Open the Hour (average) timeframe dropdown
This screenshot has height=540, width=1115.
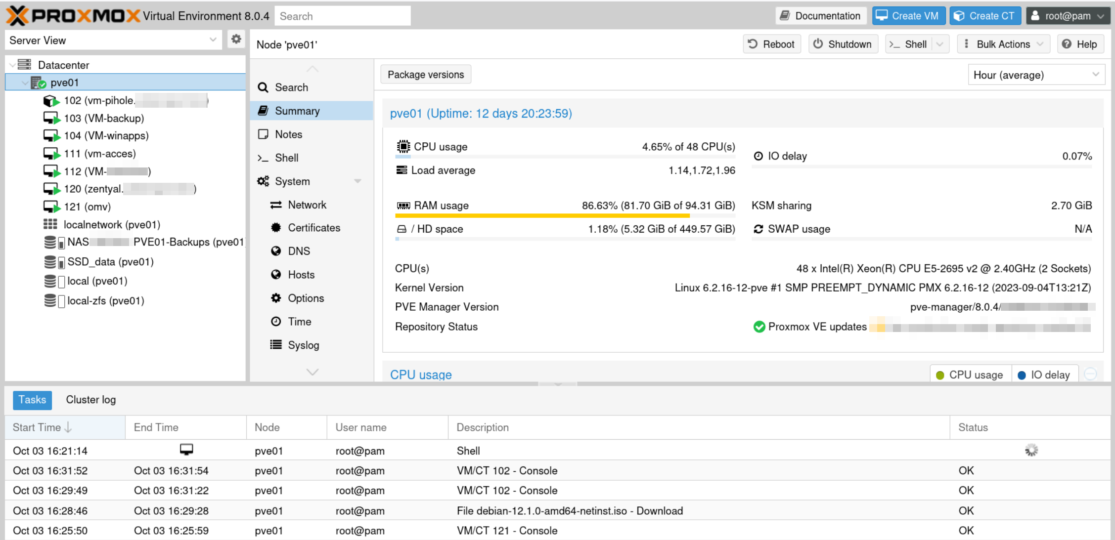[x=1036, y=75]
